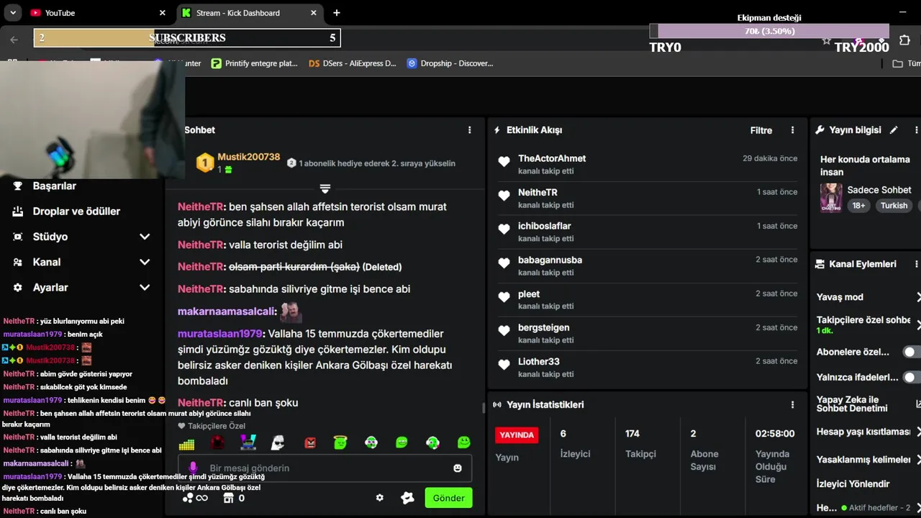This screenshot has width=921, height=518.
Task: Insert the green clown face emote
Action: [x=371, y=442]
